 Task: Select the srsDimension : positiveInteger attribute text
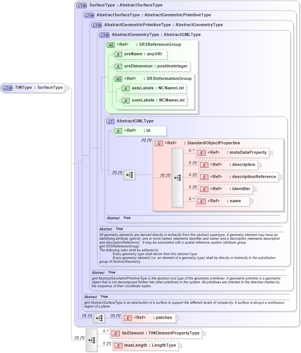click(156, 66)
